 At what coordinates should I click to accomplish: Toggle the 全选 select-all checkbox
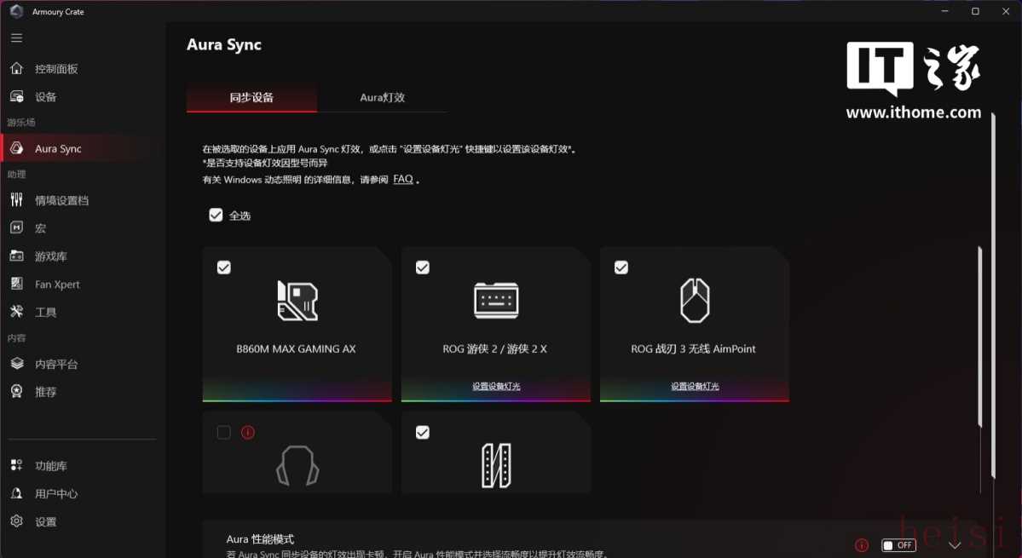pyautogui.click(x=216, y=216)
